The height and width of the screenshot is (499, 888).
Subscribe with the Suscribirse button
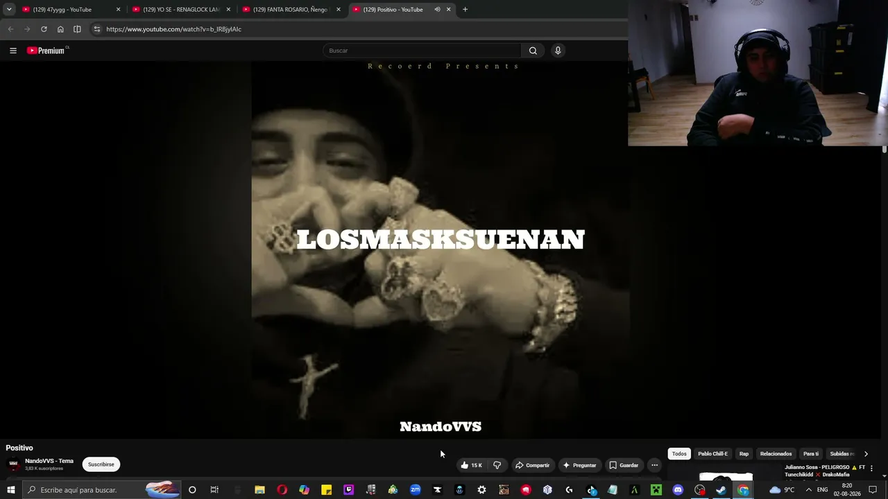click(x=101, y=464)
